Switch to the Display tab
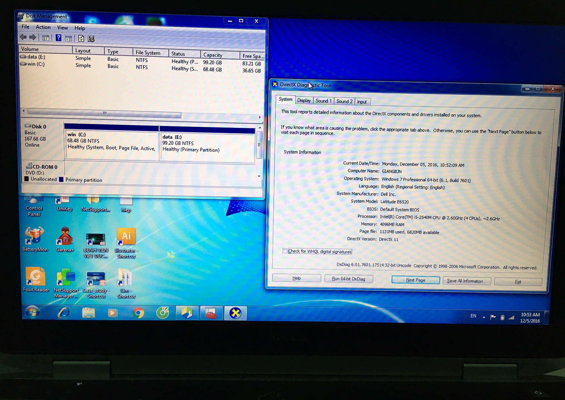The width and height of the screenshot is (565, 400). point(304,101)
